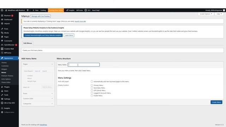
Task: Open Theme Editor in the Appearance submenu
Action: [6, 82]
